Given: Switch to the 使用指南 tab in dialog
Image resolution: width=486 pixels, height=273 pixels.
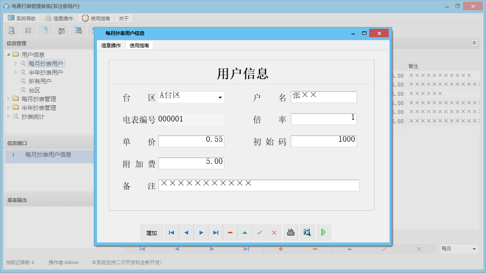Looking at the screenshot, I should (x=139, y=45).
